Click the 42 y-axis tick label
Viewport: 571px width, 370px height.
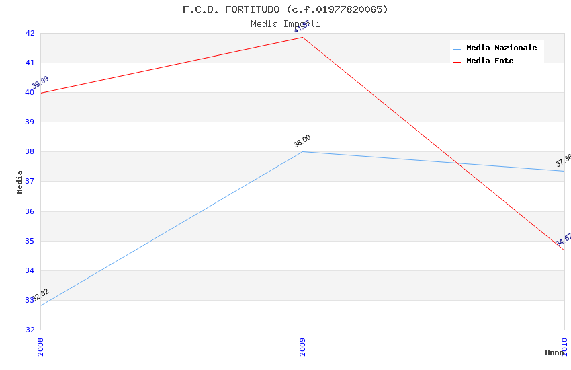pos(30,33)
